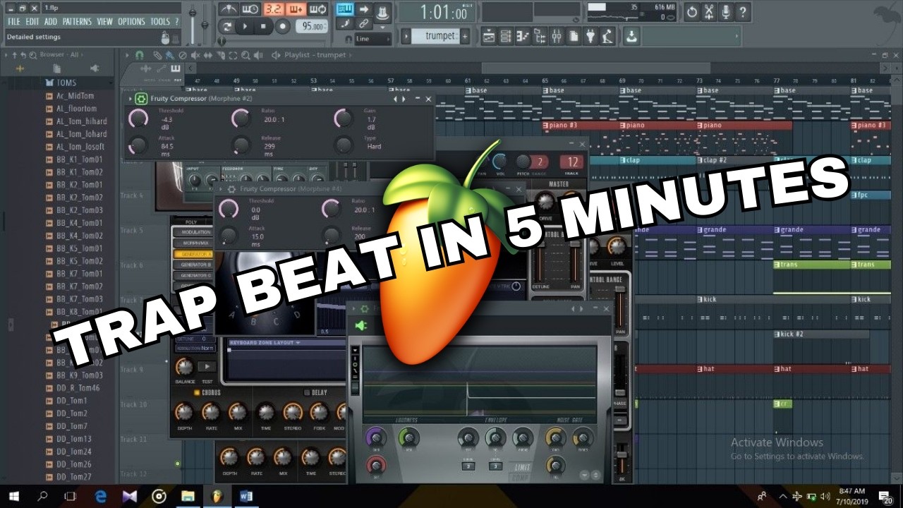Open the Line snap selector dropdown
This screenshot has width=903, height=508.
pos(372,39)
